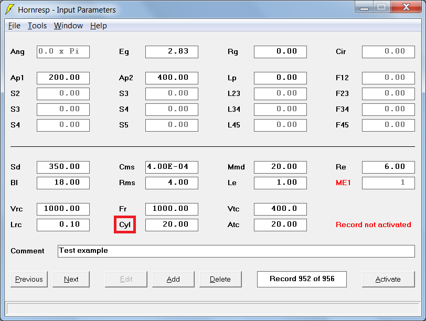Image resolution: width=426 pixels, height=321 pixels.
Task: Click the Record not activated text
Action: coord(374,224)
